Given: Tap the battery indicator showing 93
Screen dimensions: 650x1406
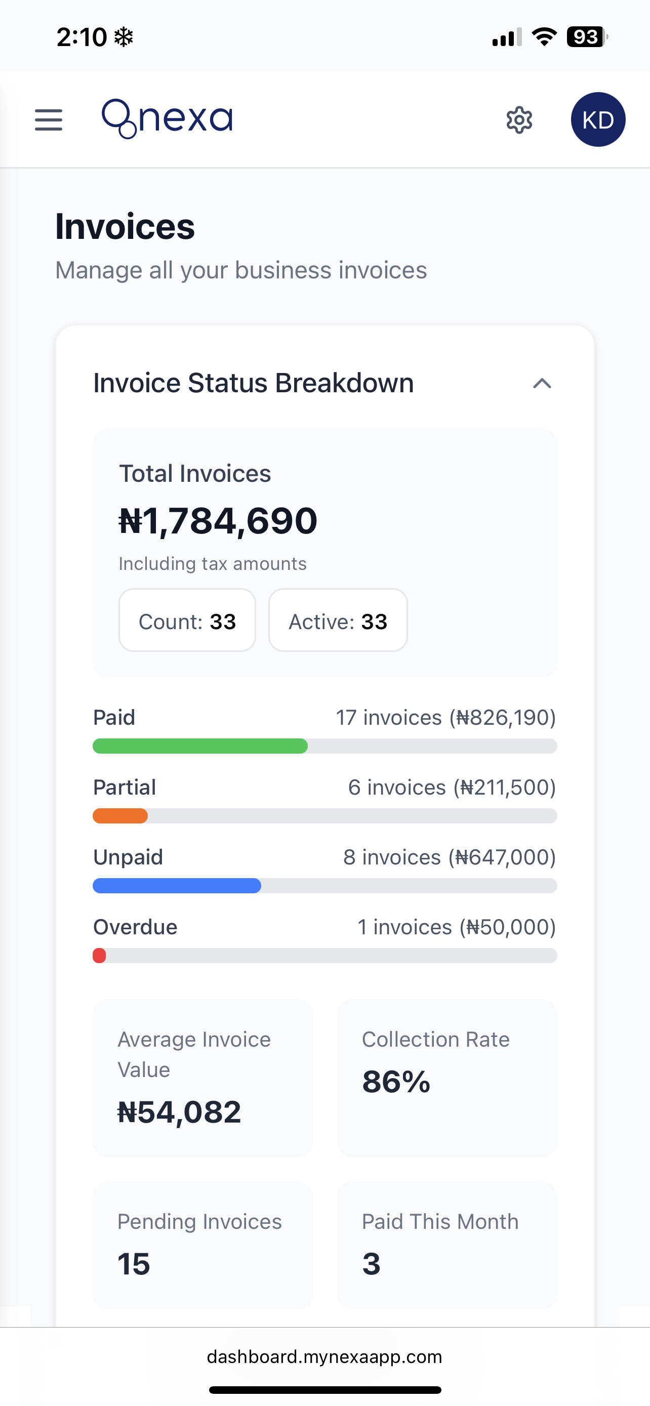Looking at the screenshot, I should pos(587,37).
